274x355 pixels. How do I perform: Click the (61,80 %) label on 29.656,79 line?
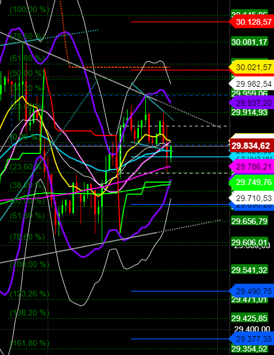28,215
